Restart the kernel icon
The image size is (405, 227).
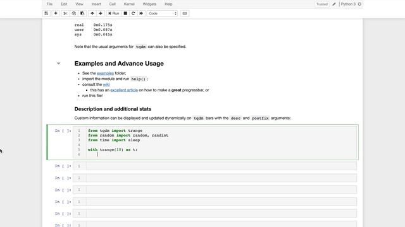tap(134, 13)
